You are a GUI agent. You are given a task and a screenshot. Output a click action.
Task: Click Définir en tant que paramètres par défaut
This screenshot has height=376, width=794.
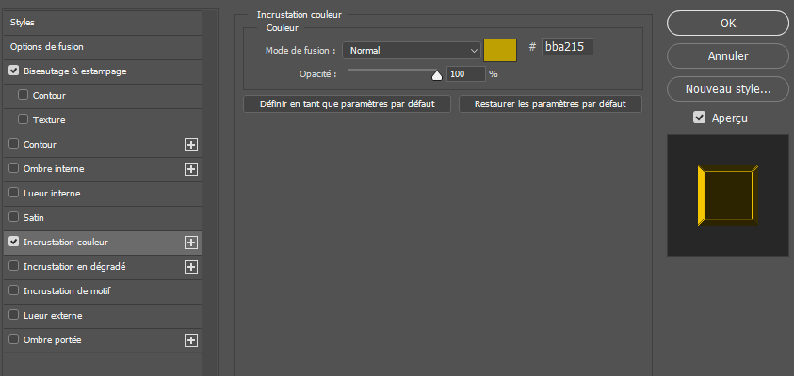coord(347,103)
